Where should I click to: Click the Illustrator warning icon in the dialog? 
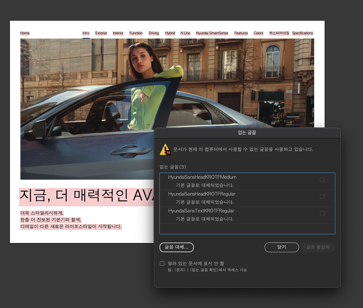(x=165, y=149)
